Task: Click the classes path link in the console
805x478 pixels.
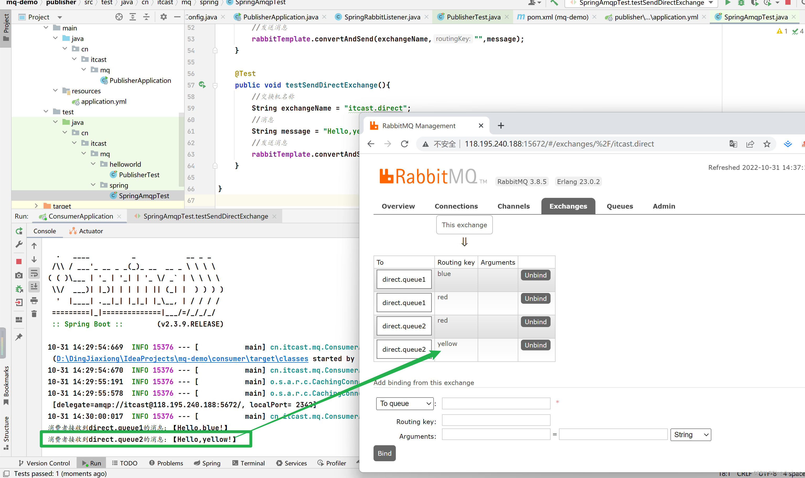Action: point(182,358)
